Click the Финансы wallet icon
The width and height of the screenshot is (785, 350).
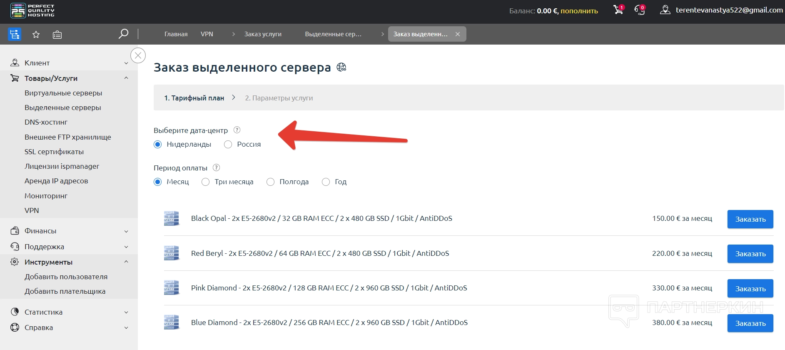tap(15, 231)
